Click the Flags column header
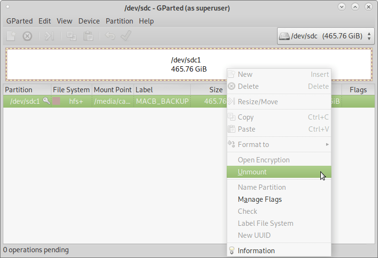Image resolution: width=378 pixels, height=258 pixels. tap(358, 90)
